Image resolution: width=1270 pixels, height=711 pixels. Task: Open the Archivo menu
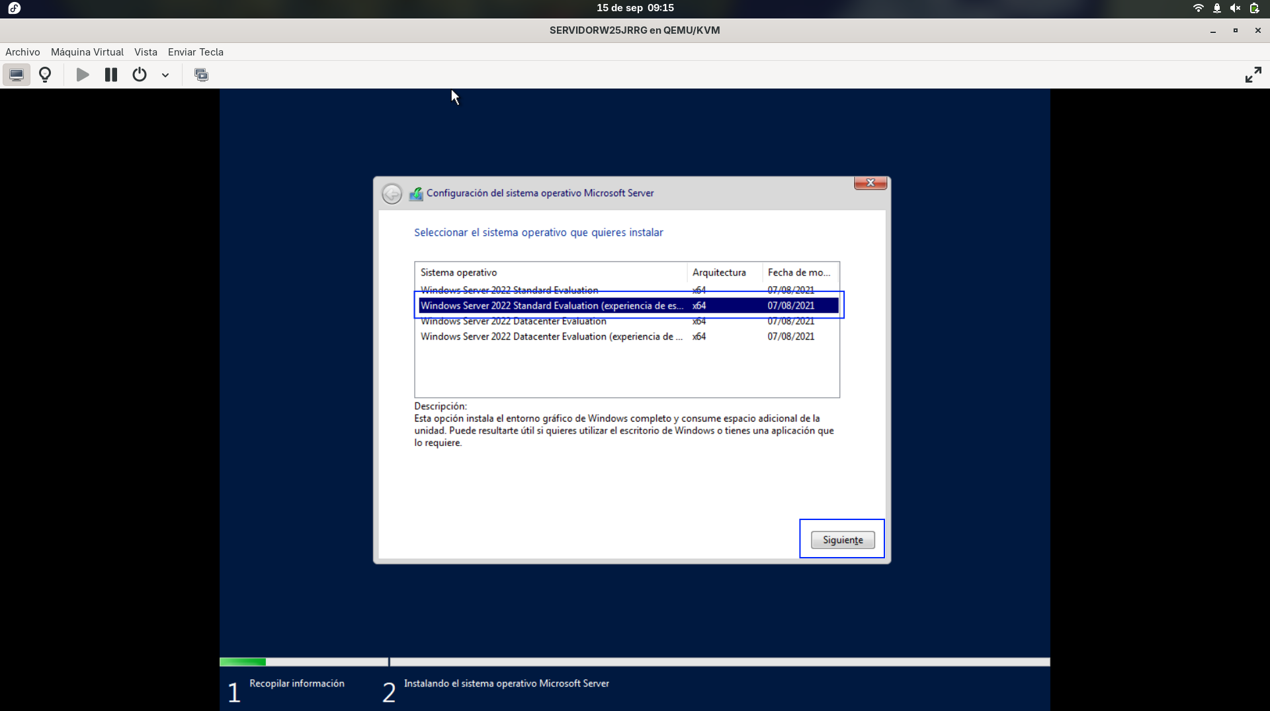(x=22, y=52)
